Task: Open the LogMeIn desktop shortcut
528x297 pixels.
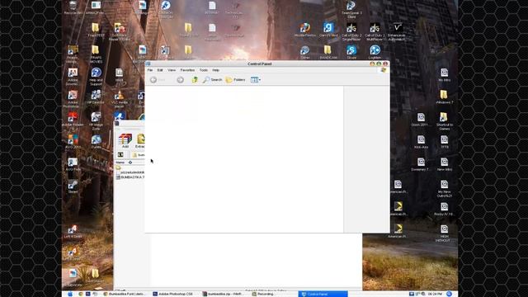Action: [x=375, y=52]
